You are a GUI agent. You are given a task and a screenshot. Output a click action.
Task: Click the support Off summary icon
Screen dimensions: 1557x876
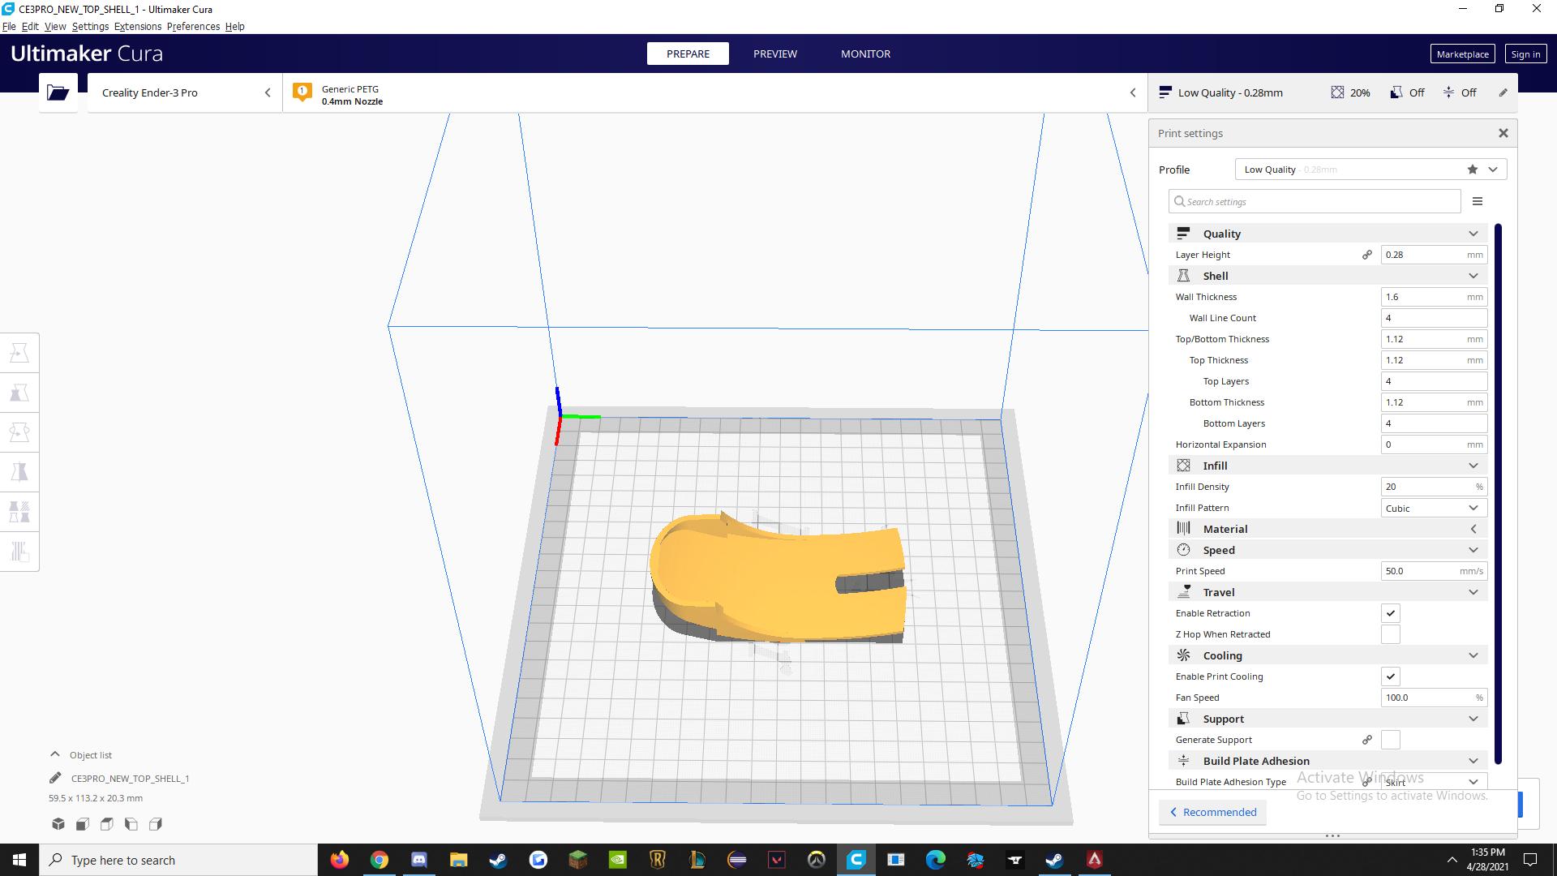click(1396, 92)
